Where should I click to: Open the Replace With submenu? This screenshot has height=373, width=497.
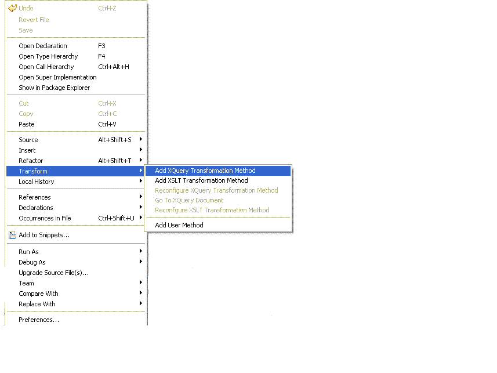[76, 304]
